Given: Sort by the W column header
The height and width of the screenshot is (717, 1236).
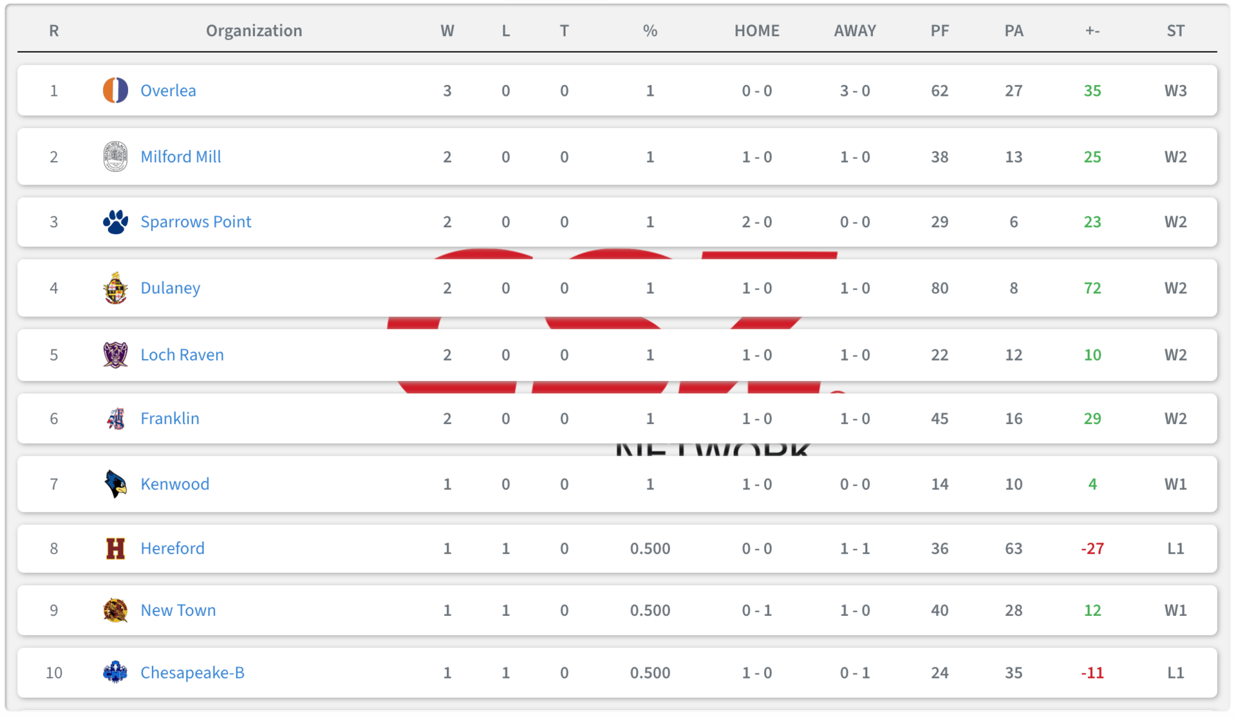Looking at the screenshot, I should (447, 31).
